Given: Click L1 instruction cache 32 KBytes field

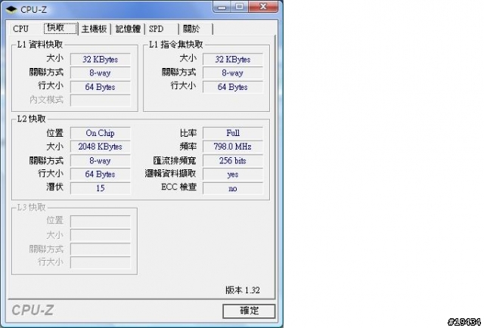Looking at the screenshot, I should pos(233,59).
